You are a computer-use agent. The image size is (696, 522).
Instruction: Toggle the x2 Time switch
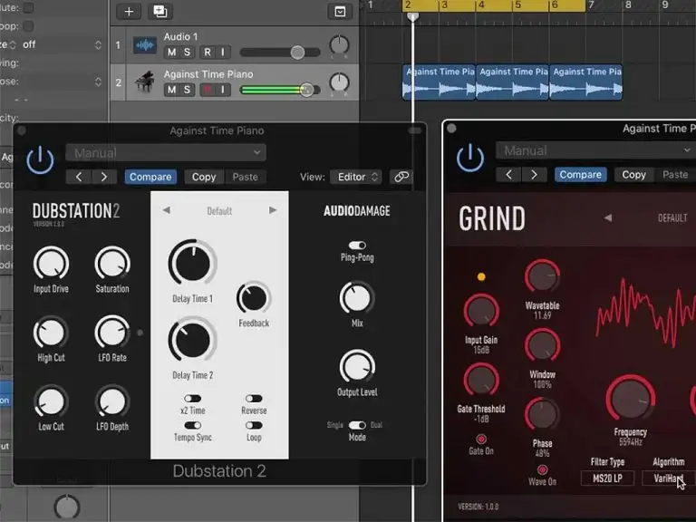193,398
